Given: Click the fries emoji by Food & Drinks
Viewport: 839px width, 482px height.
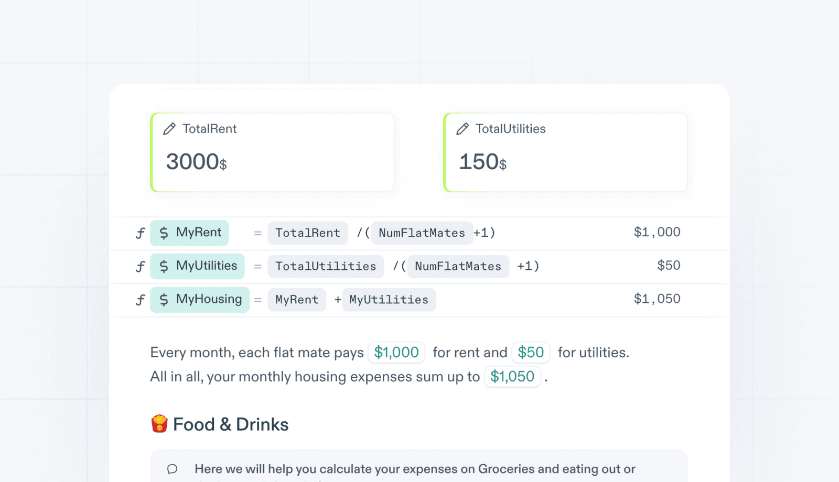Looking at the screenshot, I should click(159, 424).
